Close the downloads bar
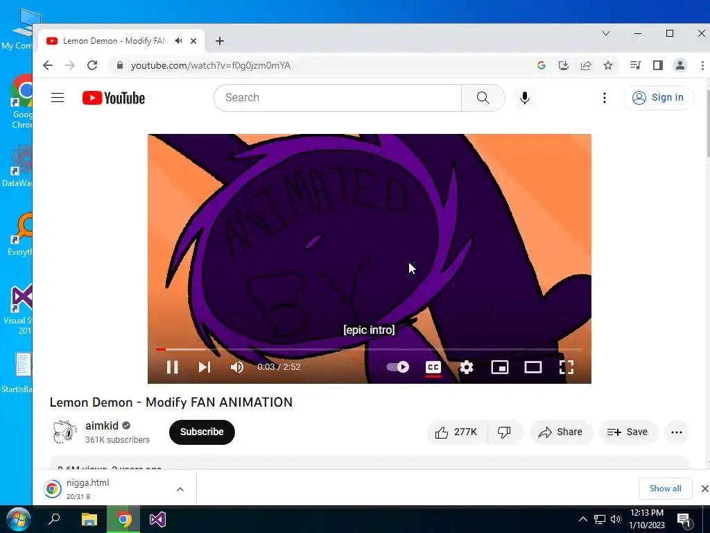Image resolution: width=710 pixels, height=533 pixels. click(704, 488)
